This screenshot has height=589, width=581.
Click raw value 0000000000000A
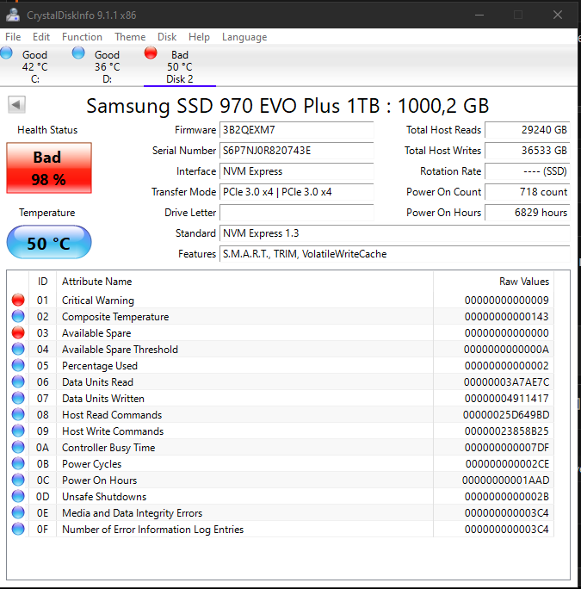click(x=506, y=350)
